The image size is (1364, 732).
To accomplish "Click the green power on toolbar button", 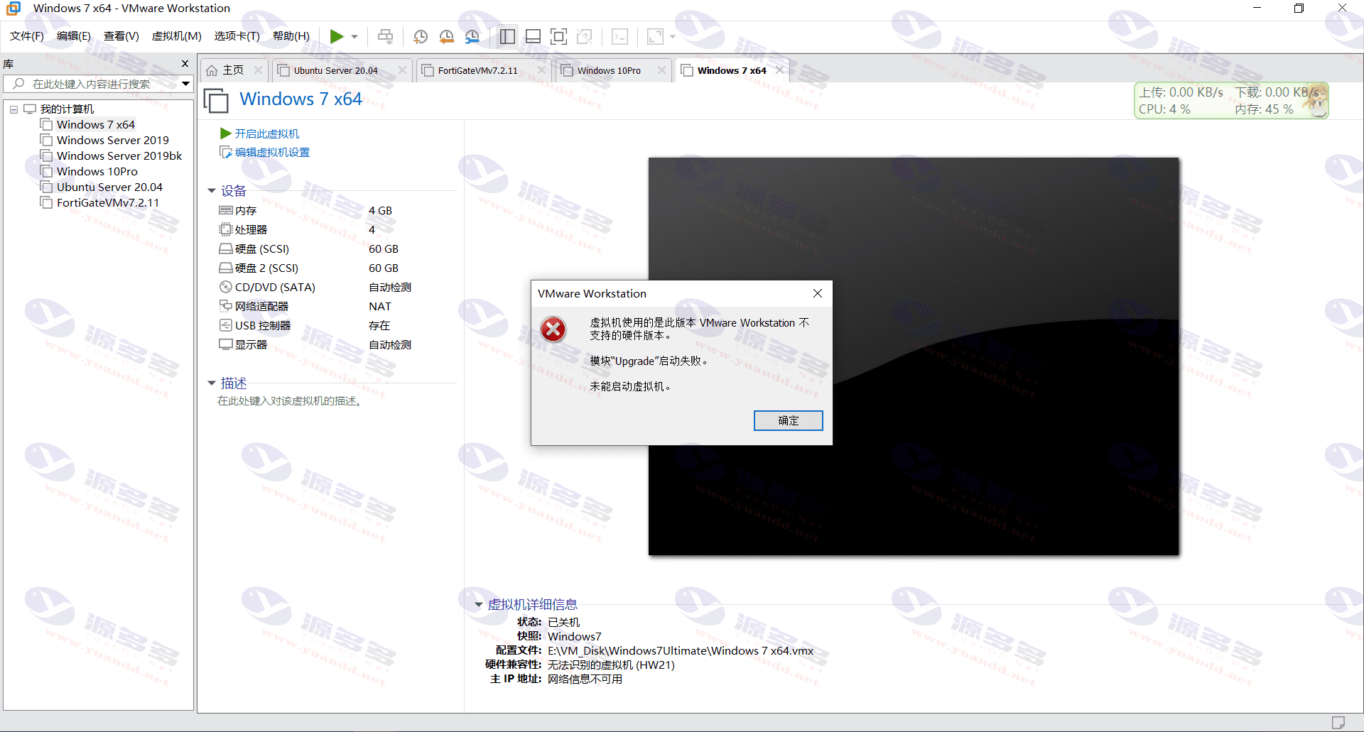I will 337,36.
